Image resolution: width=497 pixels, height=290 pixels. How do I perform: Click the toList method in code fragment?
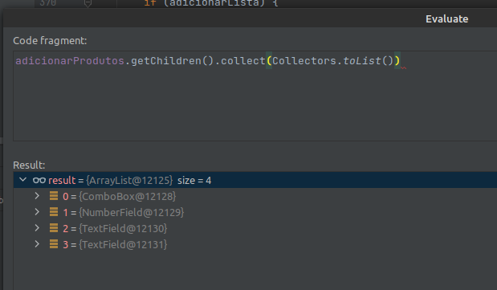[x=361, y=60]
